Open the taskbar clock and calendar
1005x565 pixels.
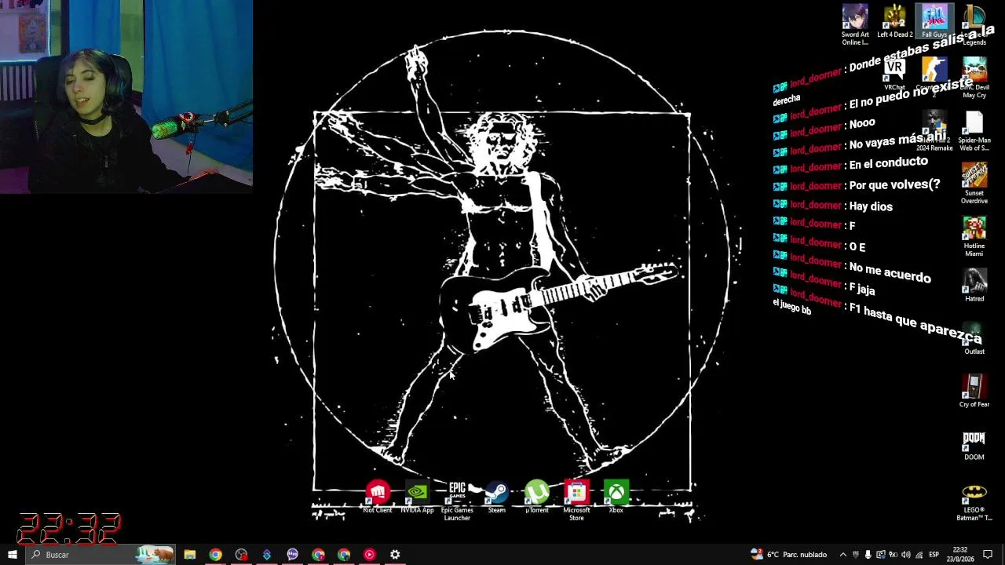[x=960, y=555]
